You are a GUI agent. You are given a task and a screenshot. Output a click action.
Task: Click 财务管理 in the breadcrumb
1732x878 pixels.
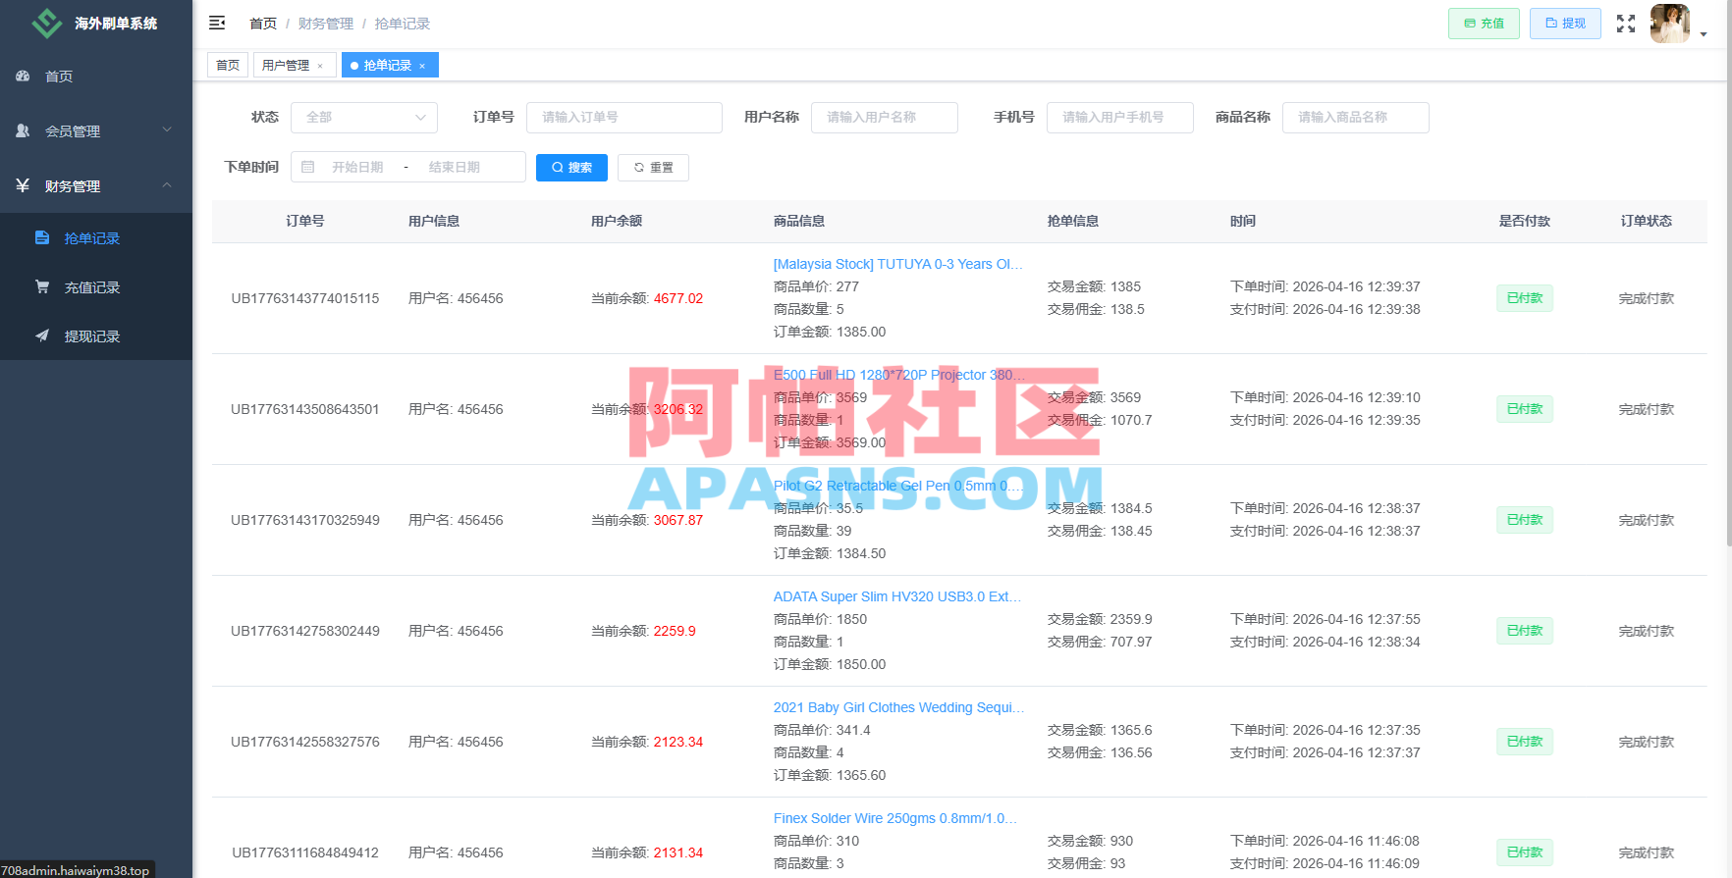click(326, 24)
